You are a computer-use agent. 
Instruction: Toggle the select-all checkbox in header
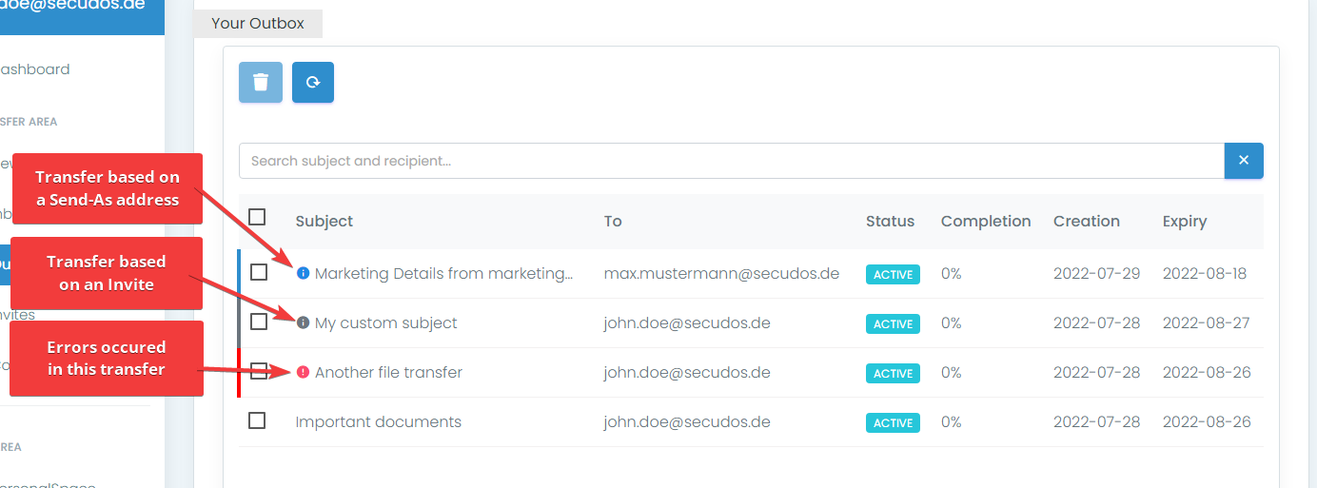(257, 217)
